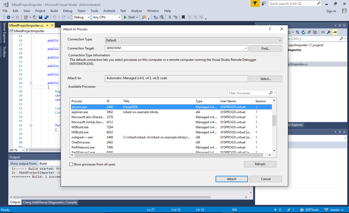Screen dimensions: 349x213
Task: Open the File menu
Action: [x=5, y=11]
